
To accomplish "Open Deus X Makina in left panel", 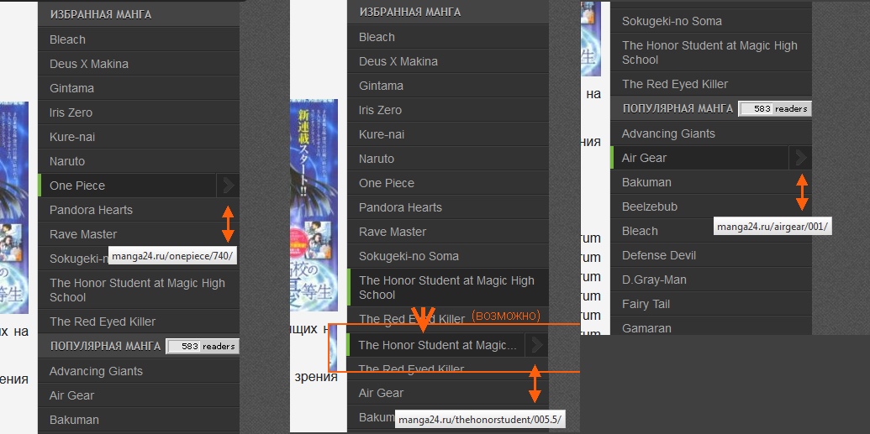I will [139, 65].
